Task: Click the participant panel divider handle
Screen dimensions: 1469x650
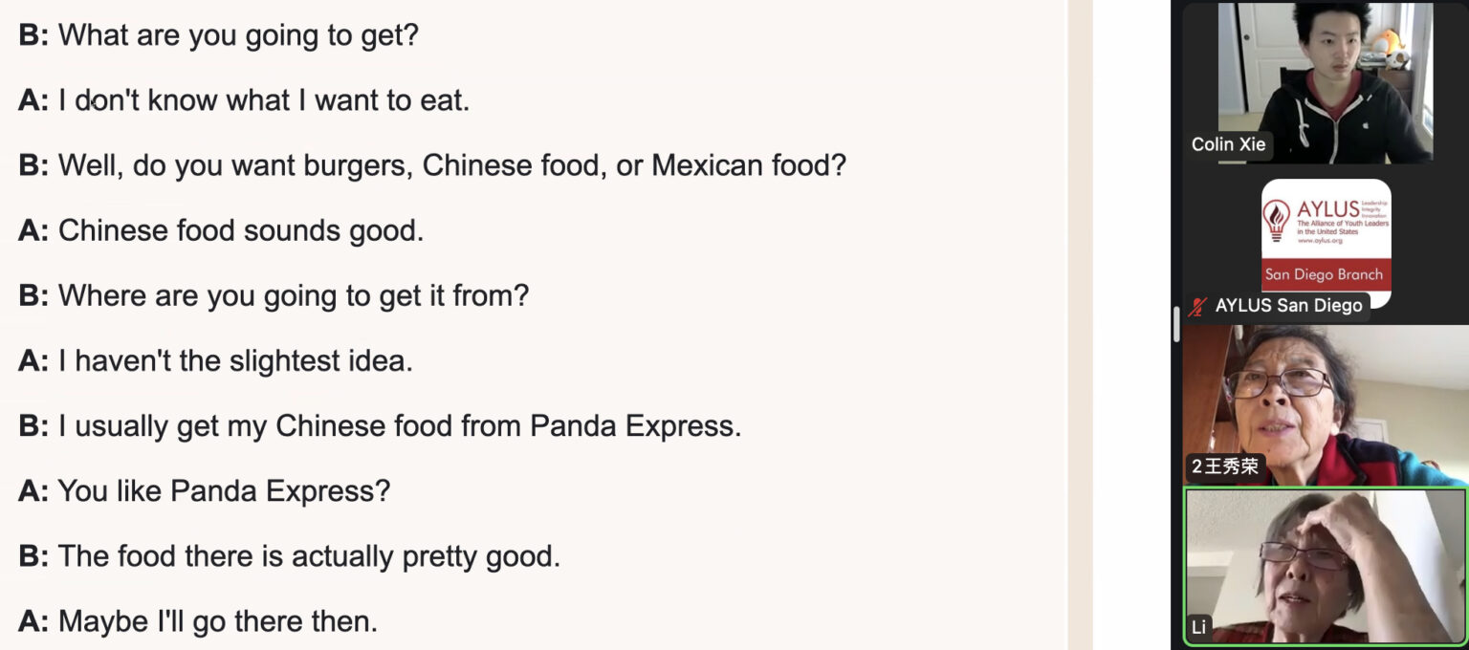Action: pos(1176,325)
